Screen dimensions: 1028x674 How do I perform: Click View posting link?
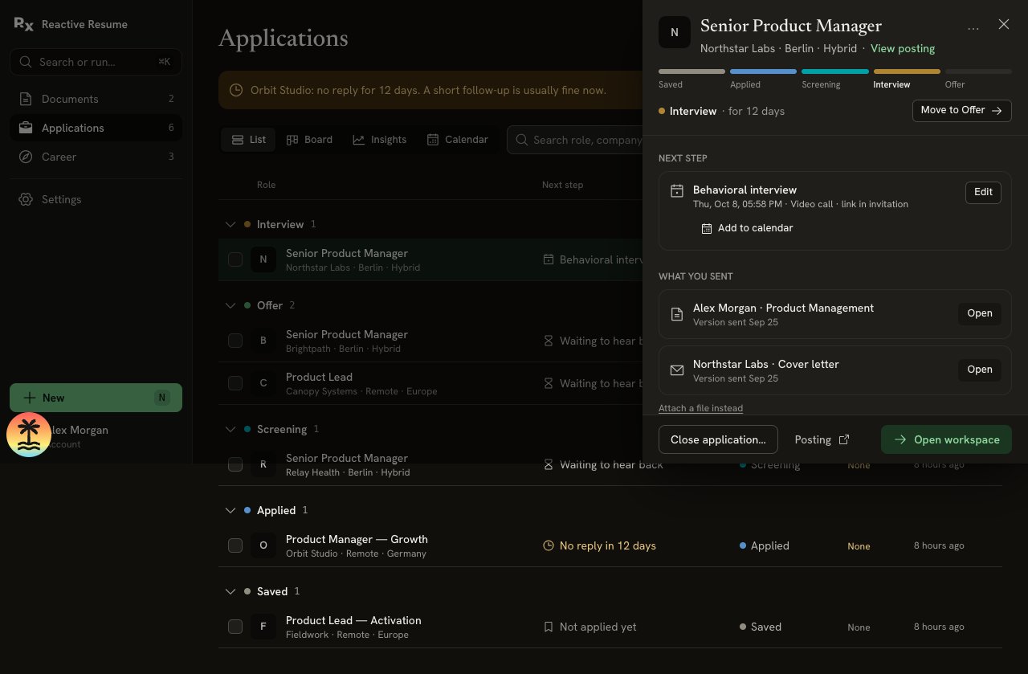[x=903, y=48]
